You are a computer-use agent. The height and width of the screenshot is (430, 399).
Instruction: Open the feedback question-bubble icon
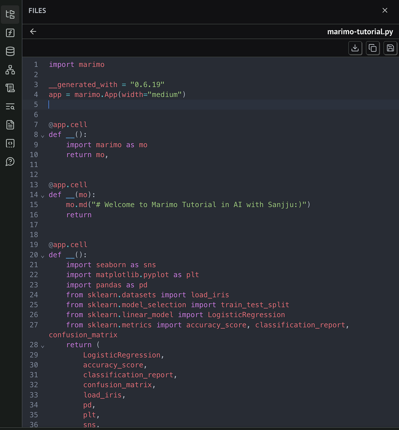tap(10, 161)
